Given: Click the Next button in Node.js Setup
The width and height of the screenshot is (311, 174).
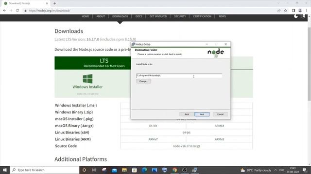Looking at the screenshot, I should click(x=202, y=114).
